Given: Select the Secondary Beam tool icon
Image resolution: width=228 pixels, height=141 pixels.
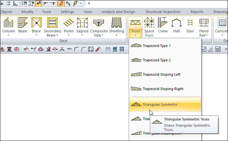Looking at the screenshot, I should (x=52, y=23).
